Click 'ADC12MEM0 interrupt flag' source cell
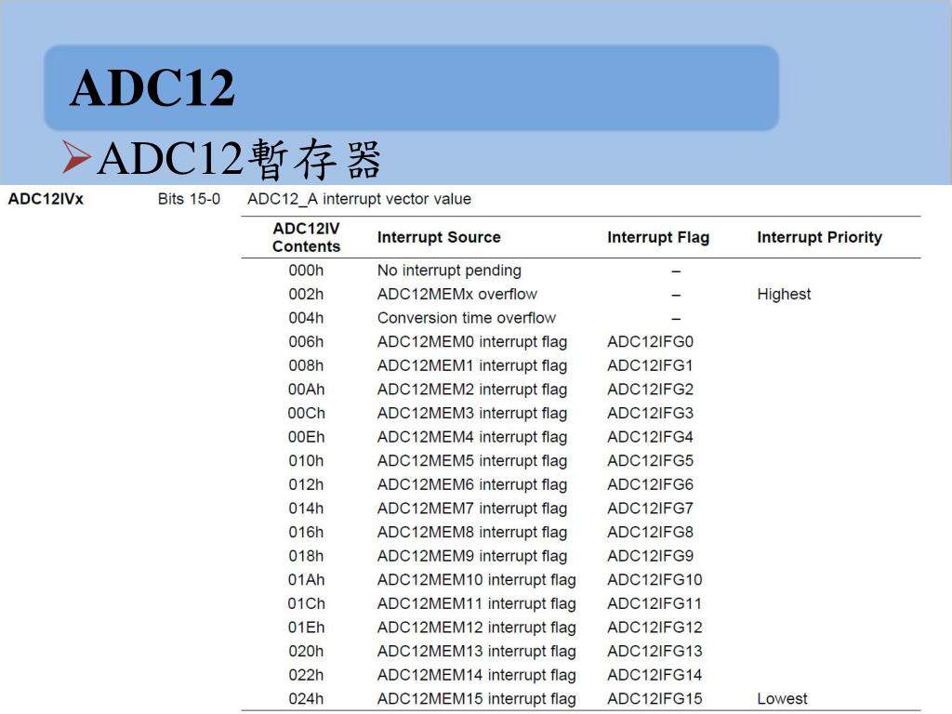Viewport: 952px width, 714px height. pyautogui.click(x=471, y=342)
